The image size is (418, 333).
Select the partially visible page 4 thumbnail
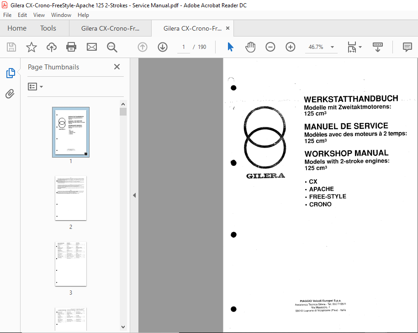(71, 319)
